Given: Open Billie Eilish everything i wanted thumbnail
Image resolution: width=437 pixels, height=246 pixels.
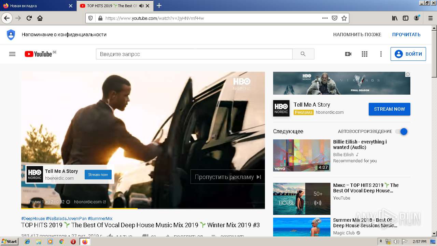Looking at the screenshot, I should (x=302, y=155).
